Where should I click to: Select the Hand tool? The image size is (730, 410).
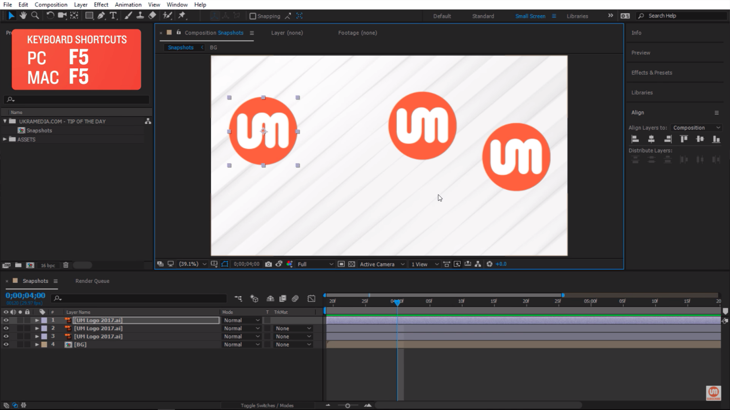coord(23,16)
